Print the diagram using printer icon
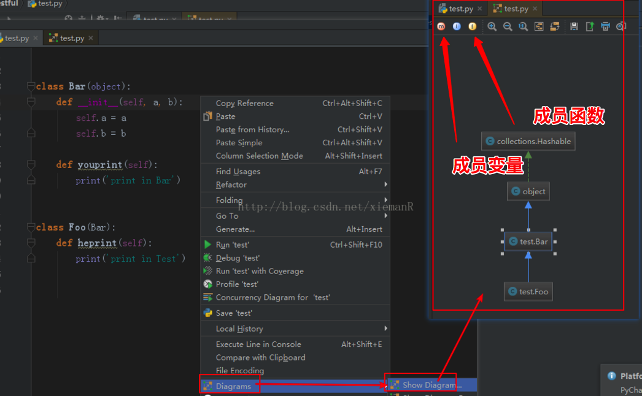 click(x=605, y=26)
